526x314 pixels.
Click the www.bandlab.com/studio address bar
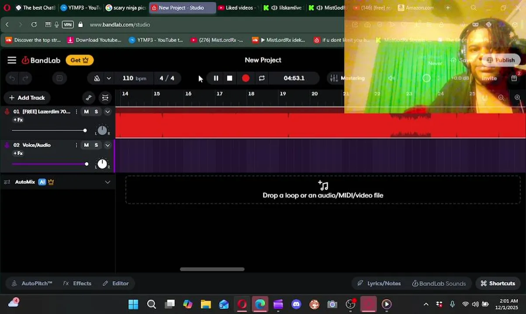[x=120, y=25]
